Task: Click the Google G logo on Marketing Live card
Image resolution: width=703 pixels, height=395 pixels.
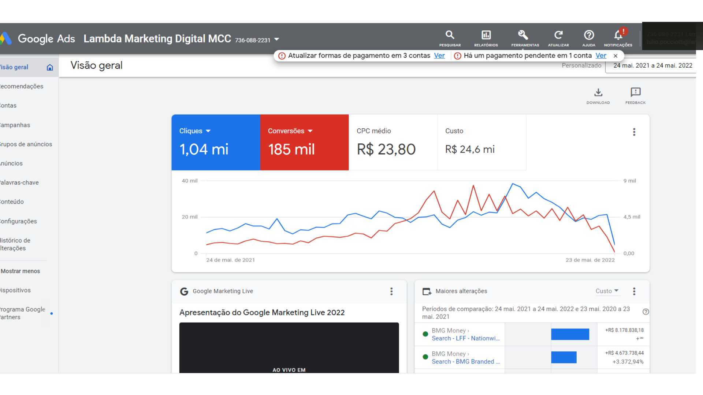Action: coord(184,291)
